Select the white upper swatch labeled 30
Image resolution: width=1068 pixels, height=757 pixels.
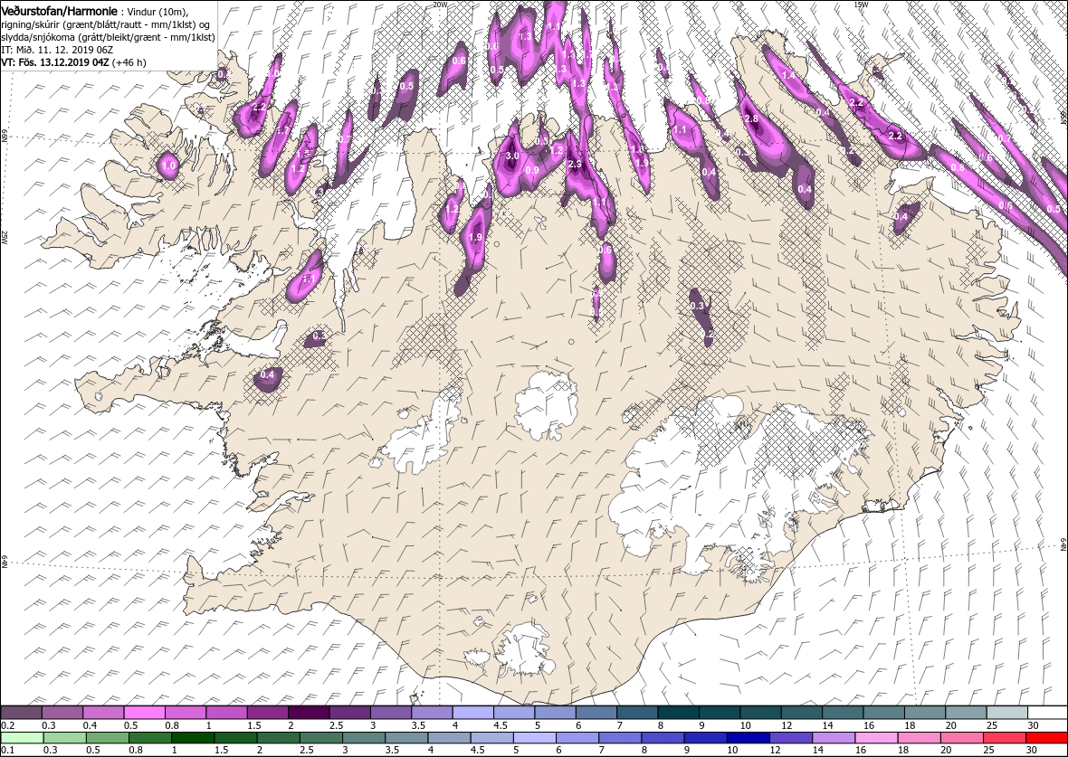(x=1047, y=713)
